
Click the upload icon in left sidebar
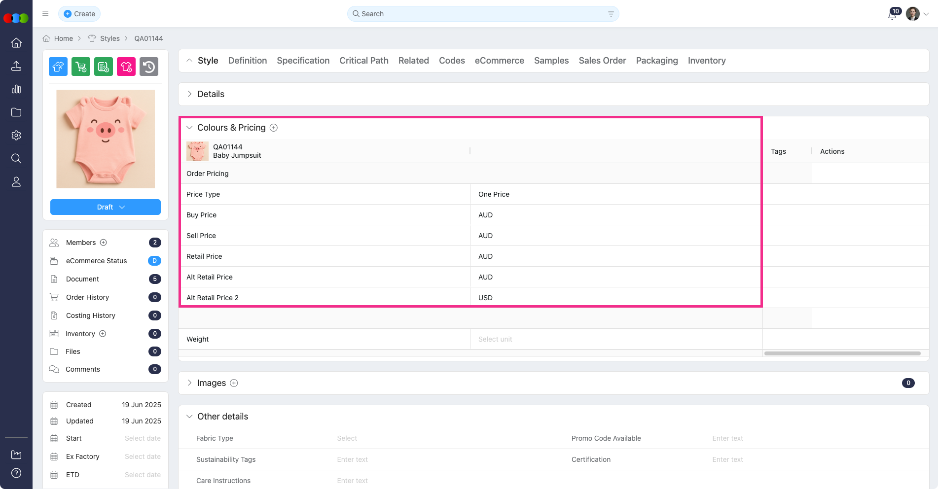coord(16,66)
